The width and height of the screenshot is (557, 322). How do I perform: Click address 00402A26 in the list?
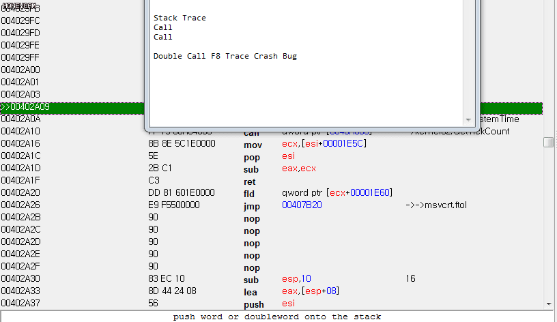(x=20, y=205)
